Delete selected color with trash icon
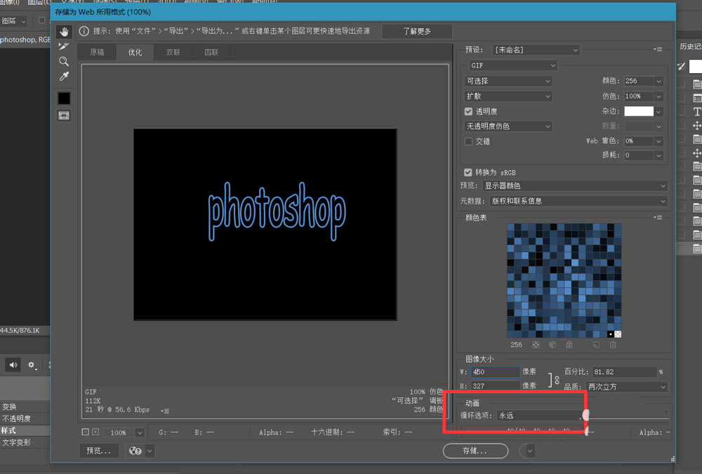The width and height of the screenshot is (702, 474). click(x=613, y=345)
